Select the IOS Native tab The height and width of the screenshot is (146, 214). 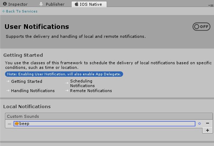coord(89,4)
